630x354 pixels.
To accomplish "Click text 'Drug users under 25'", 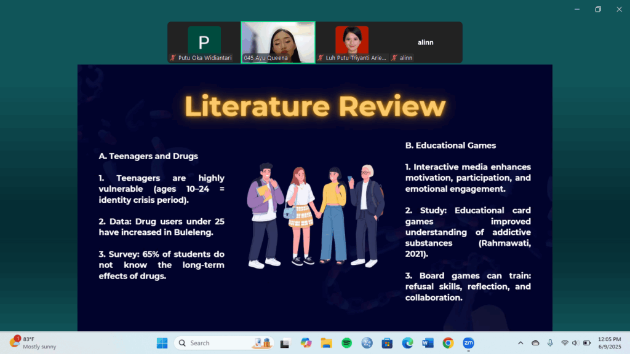I will tap(180, 221).
